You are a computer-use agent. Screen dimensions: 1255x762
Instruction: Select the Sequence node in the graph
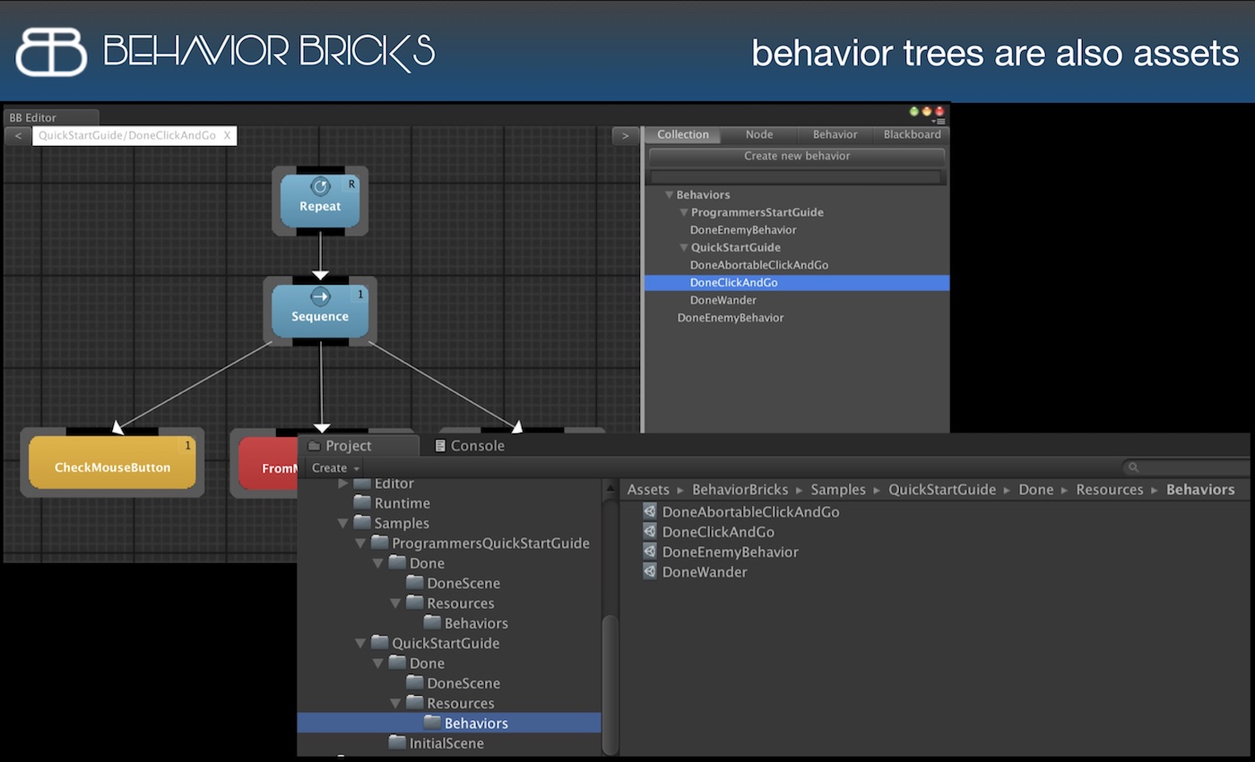320,310
